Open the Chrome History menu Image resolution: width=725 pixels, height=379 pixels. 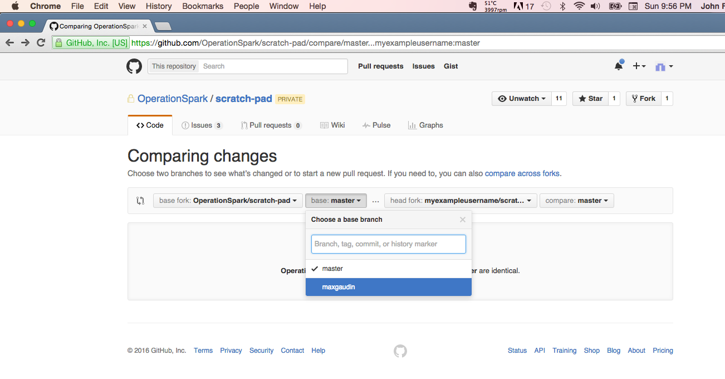(159, 6)
